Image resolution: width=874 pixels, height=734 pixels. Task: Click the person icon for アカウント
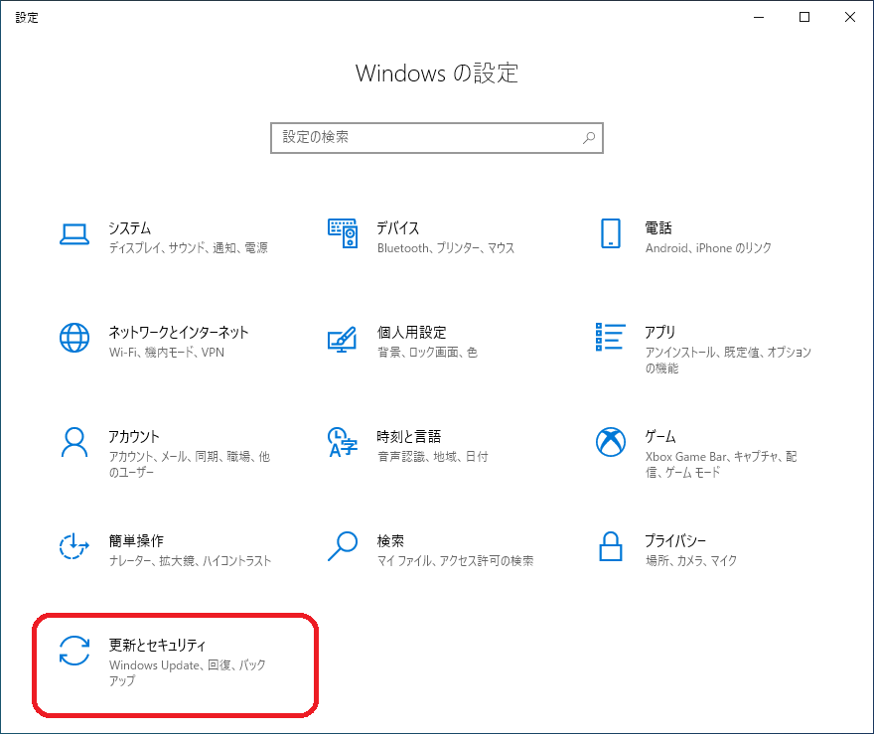pos(74,443)
